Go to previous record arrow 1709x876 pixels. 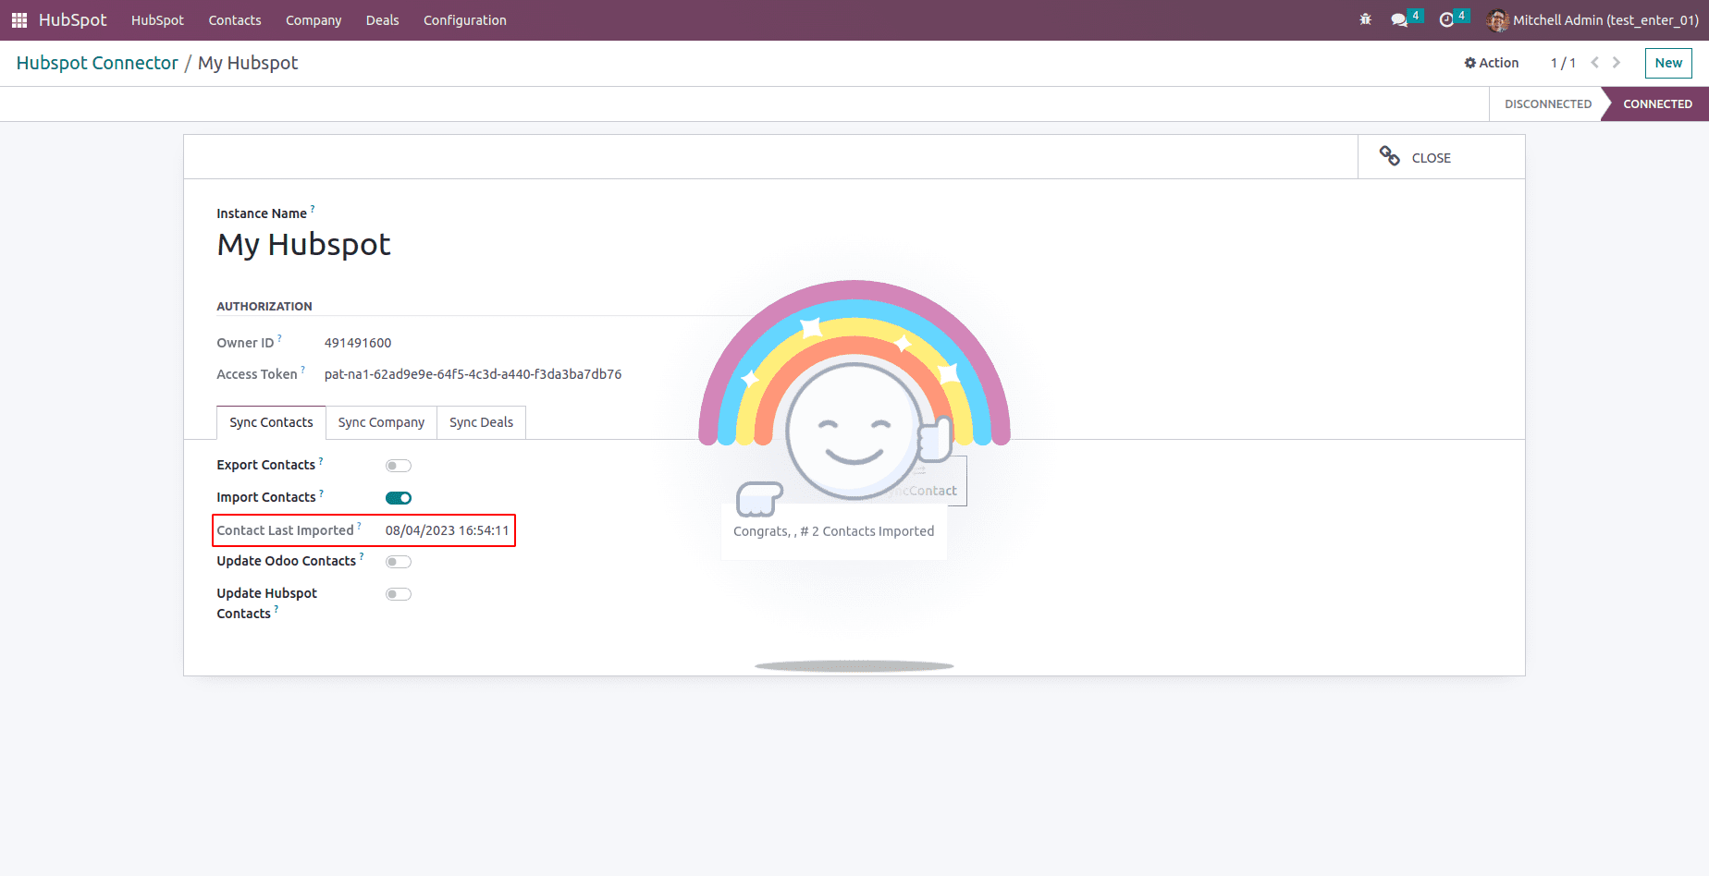pos(1594,63)
